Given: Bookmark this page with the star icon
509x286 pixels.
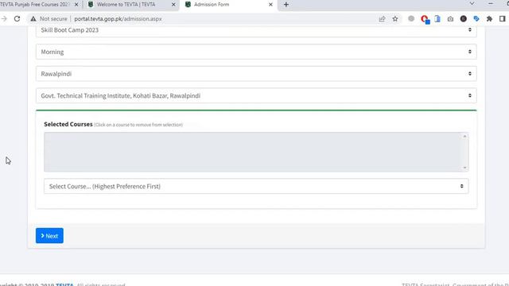Looking at the screenshot, I should pos(395,19).
